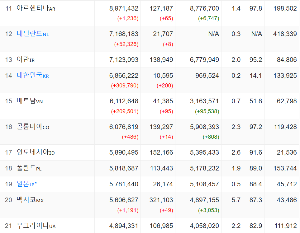
Task: Click Argentina's recovered increase (+6,747)
Action: [x=208, y=18]
